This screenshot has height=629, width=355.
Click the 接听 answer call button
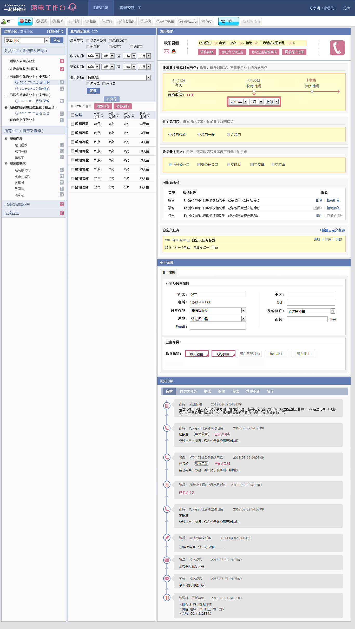57,21
